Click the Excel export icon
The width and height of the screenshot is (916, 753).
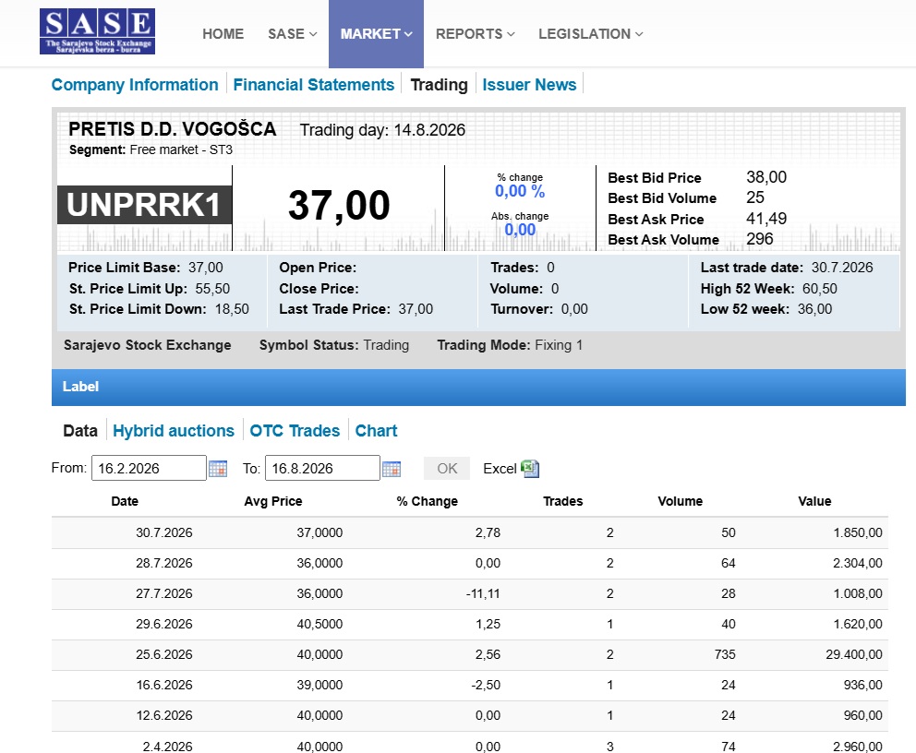click(x=530, y=468)
